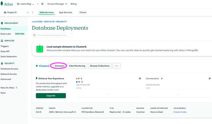The image size is (212, 124).
Task: Open New On Atlas
Action: coord(7,88)
